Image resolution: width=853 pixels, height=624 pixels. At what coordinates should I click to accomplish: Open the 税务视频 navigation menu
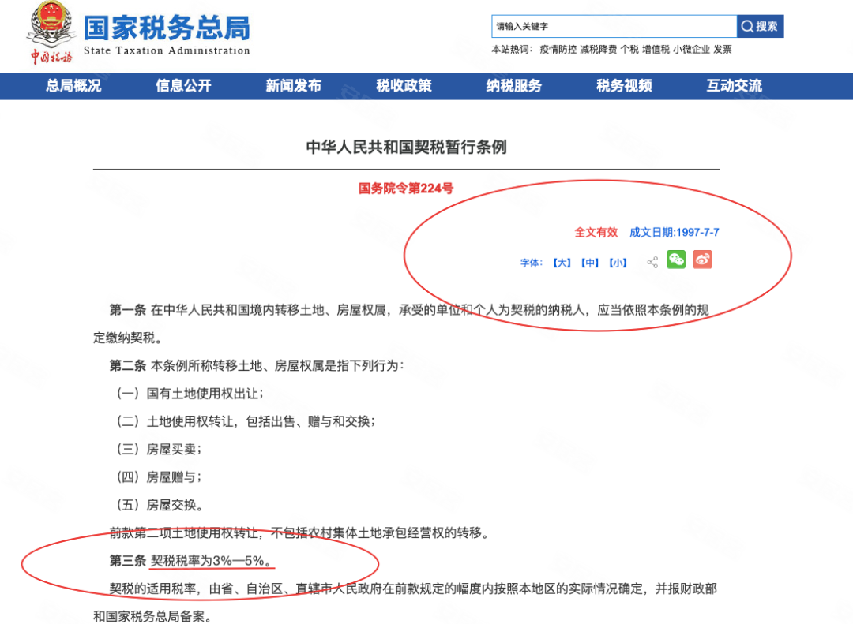coord(624,86)
